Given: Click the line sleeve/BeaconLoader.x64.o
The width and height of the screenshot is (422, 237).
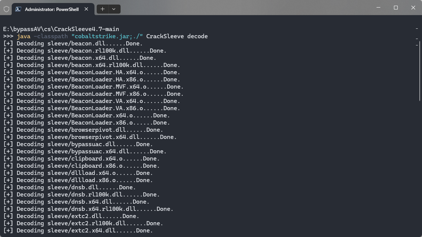Looking at the screenshot, I should (x=86, y=115).
